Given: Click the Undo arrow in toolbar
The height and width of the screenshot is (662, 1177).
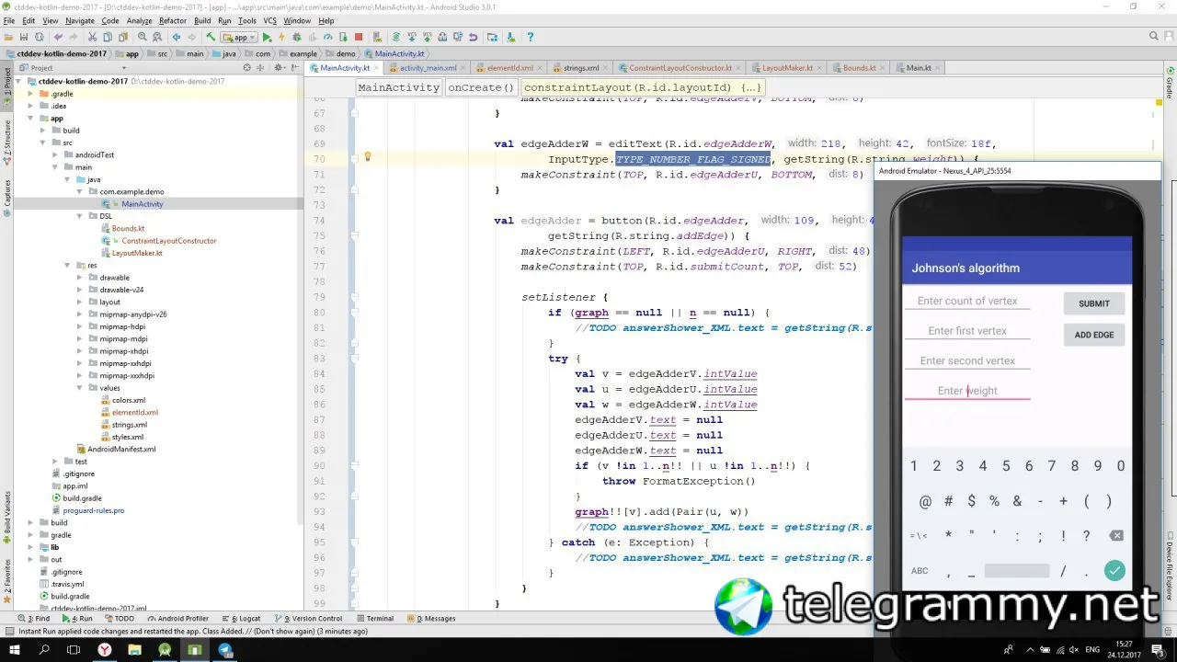Looking at the screenshot, I should [58, 38].
